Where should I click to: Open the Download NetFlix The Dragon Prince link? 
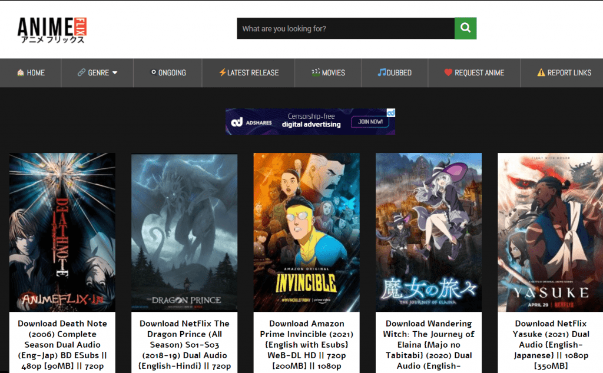tap(184, 345)
